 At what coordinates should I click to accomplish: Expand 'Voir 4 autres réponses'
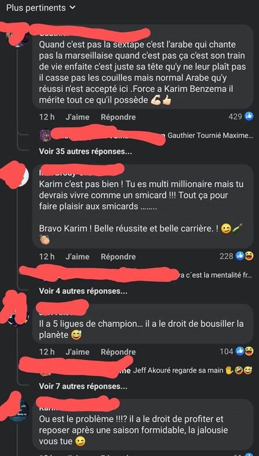83,291
